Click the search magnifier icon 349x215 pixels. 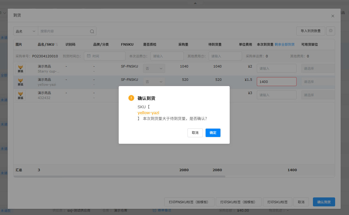click(92, 31)
